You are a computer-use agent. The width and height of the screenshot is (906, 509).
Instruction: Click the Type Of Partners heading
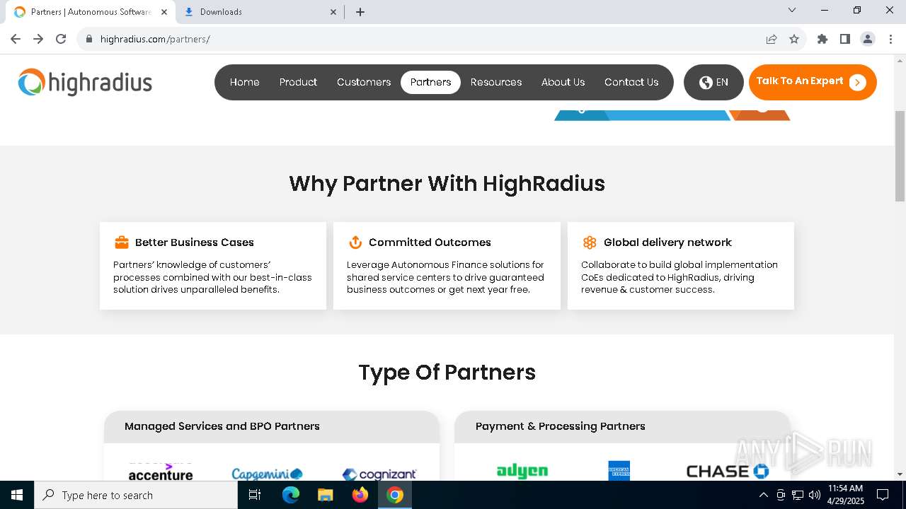pos(447,373)
